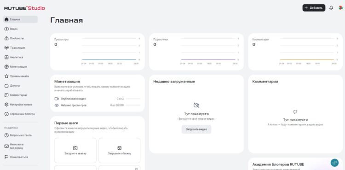345x170 pixels.
Task: Click the Пожаловаться link
Action: coord(20,157)
